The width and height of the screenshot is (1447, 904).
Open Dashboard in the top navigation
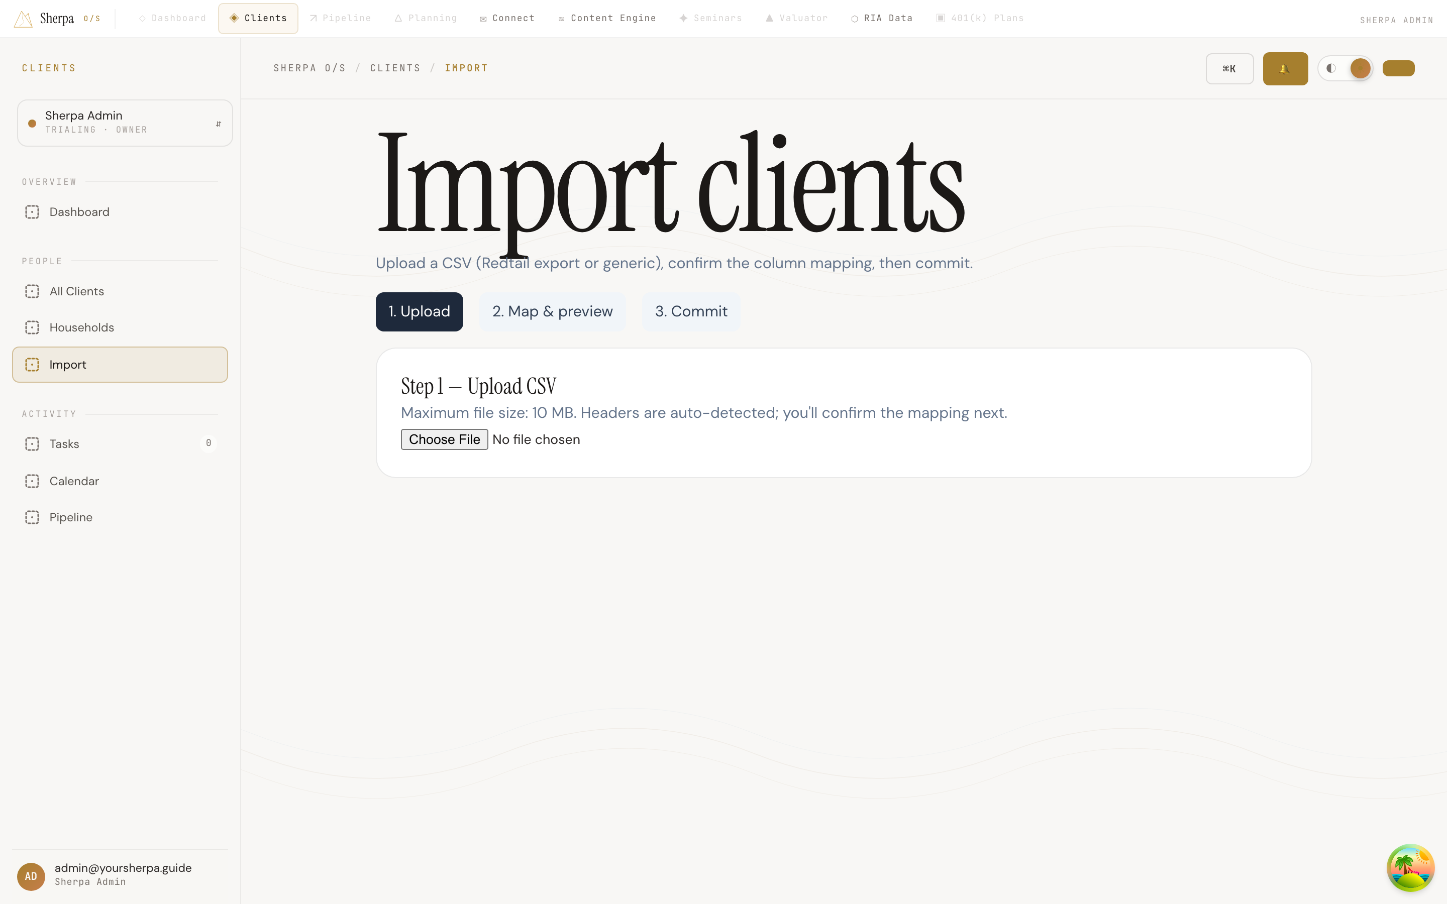tap(172, 19)
